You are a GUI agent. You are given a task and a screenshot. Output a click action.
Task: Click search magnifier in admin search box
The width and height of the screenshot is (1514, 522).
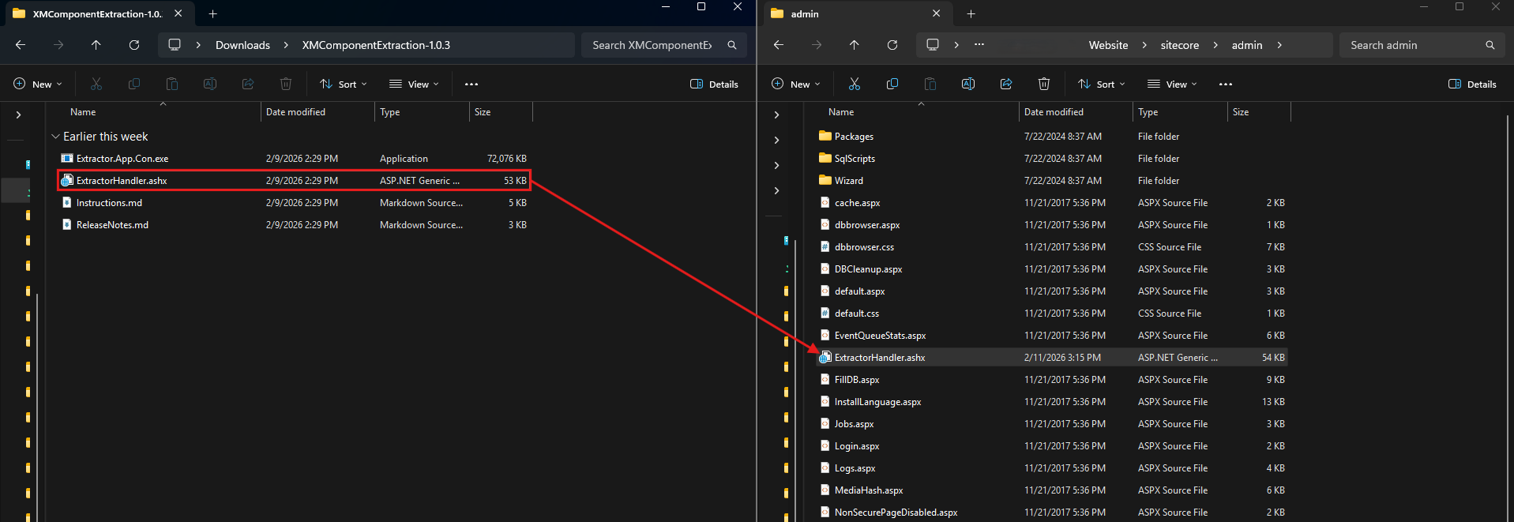(1490, 45)
